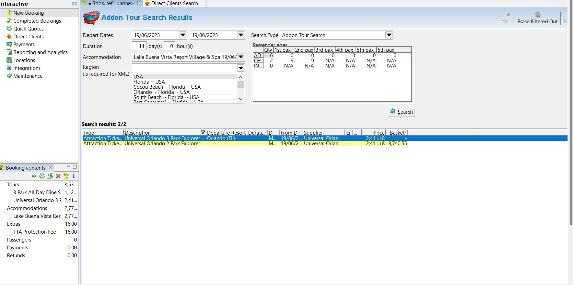Image resolution: width=573 pixels, height=285 pixels.
Task: Select 'Lake Buena Vista Res' accommodation item
Action: coord(37,216)
